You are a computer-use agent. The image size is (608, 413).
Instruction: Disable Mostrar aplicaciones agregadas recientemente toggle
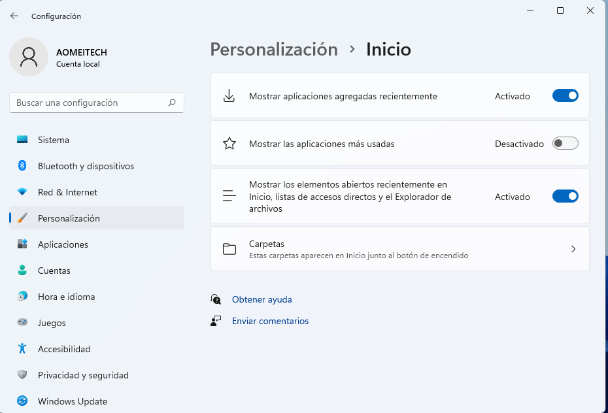pos(565,96)
